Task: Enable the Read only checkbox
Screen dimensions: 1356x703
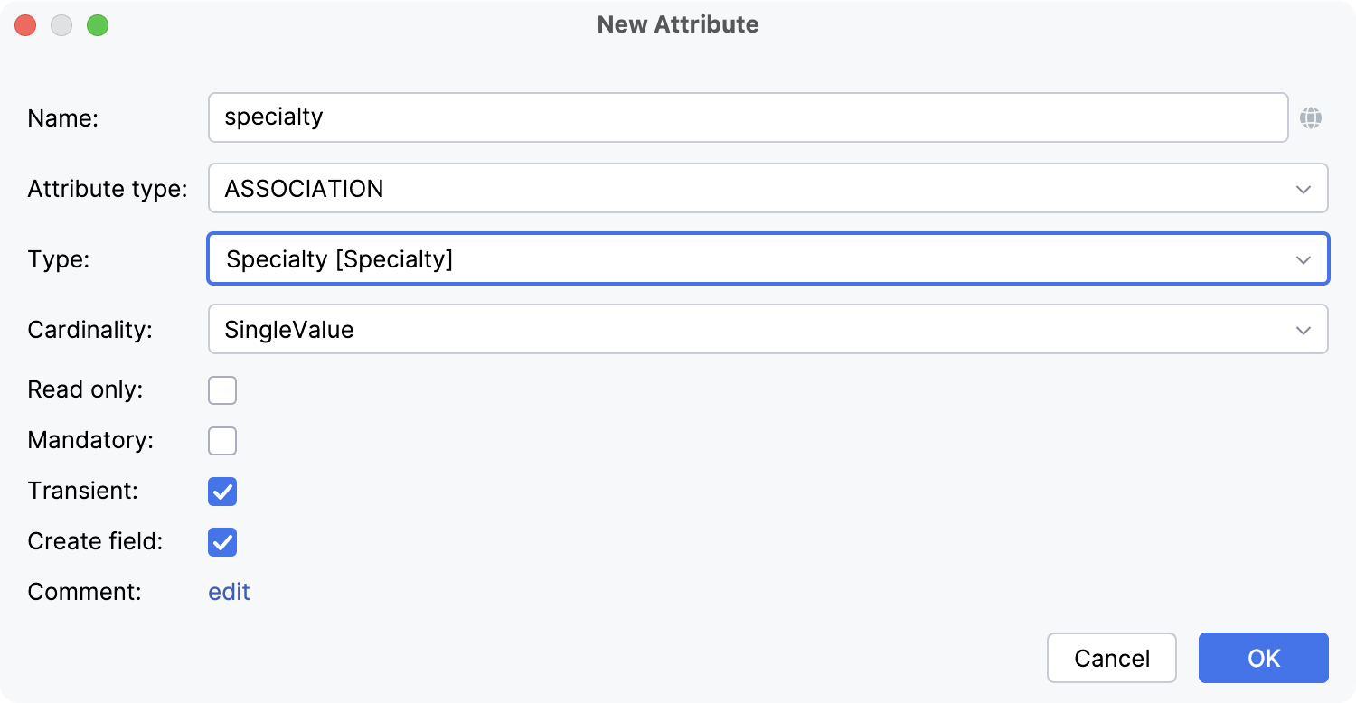Action: (x=222, y=389)
